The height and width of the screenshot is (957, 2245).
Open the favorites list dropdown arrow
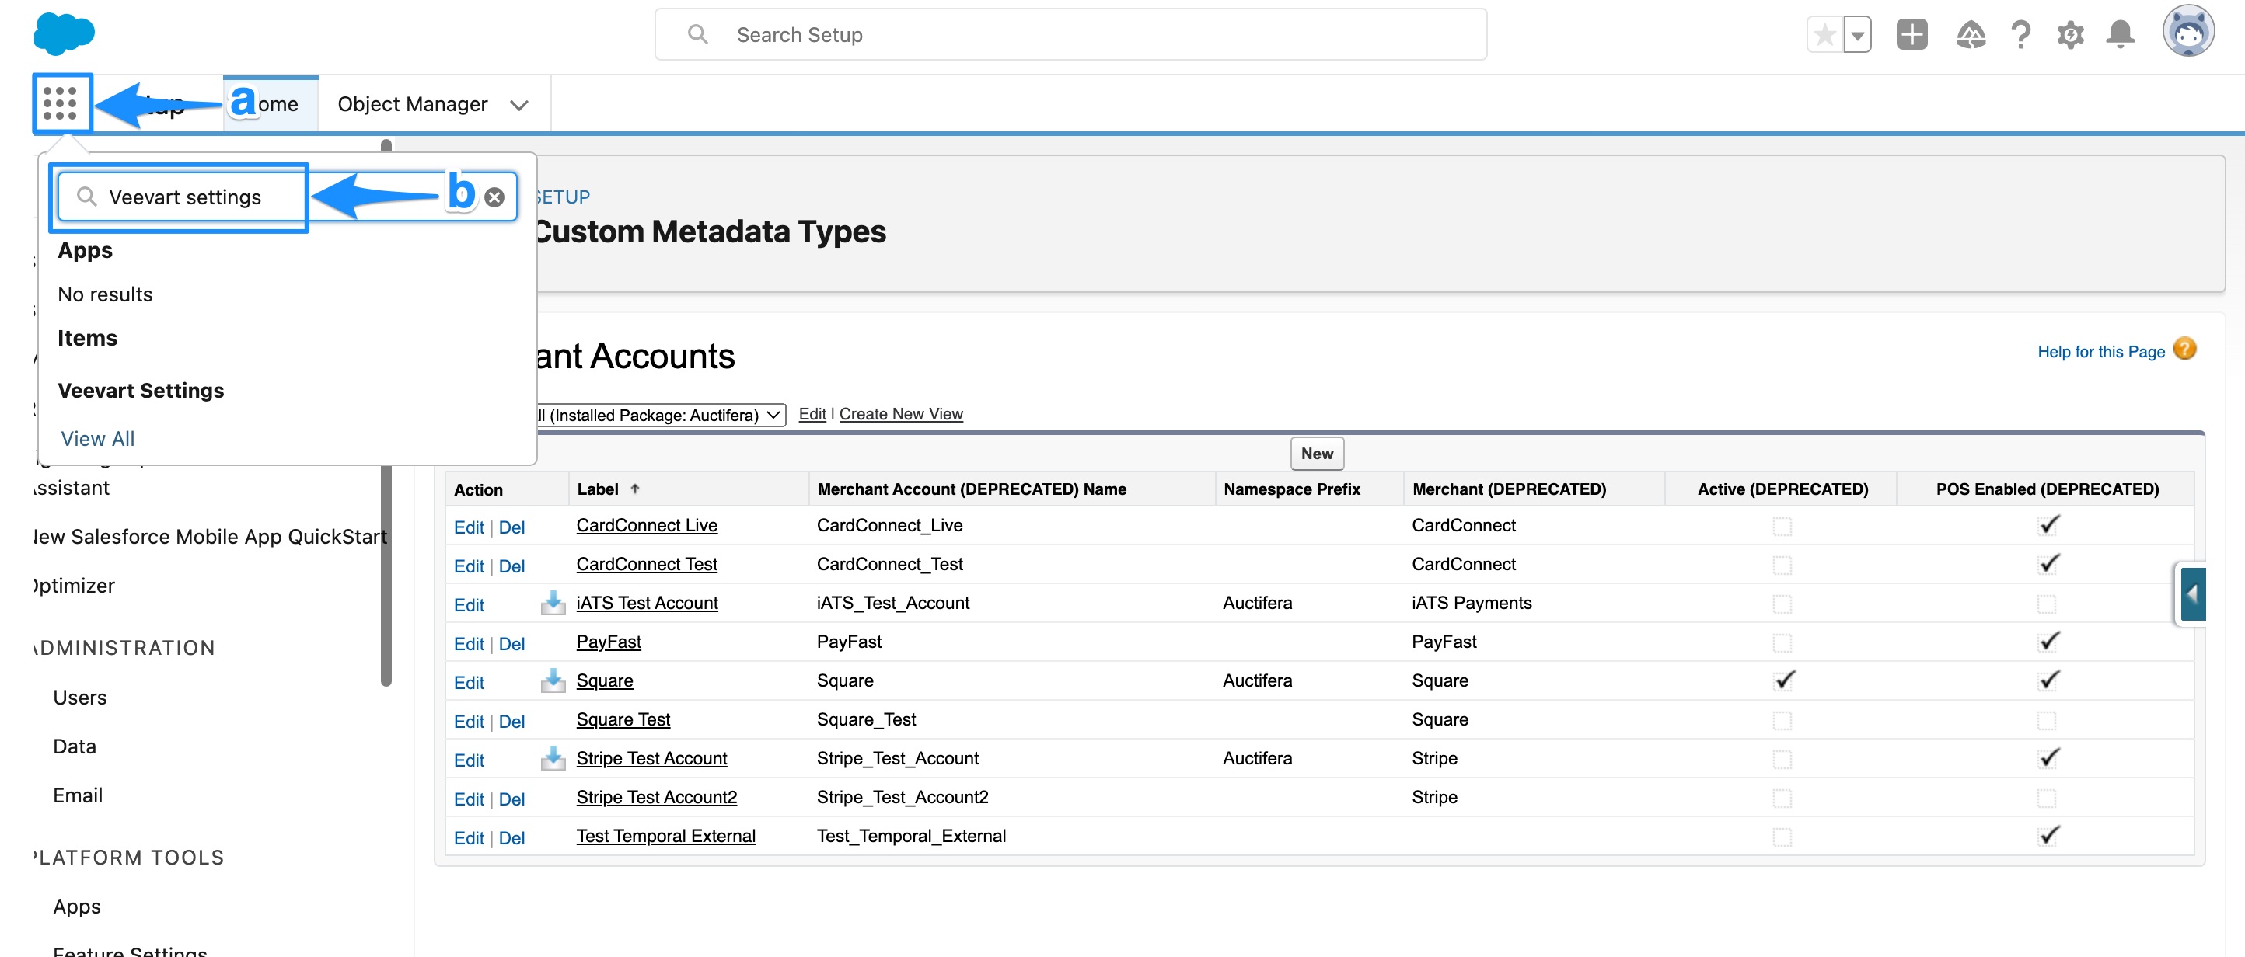point(1857,35)
